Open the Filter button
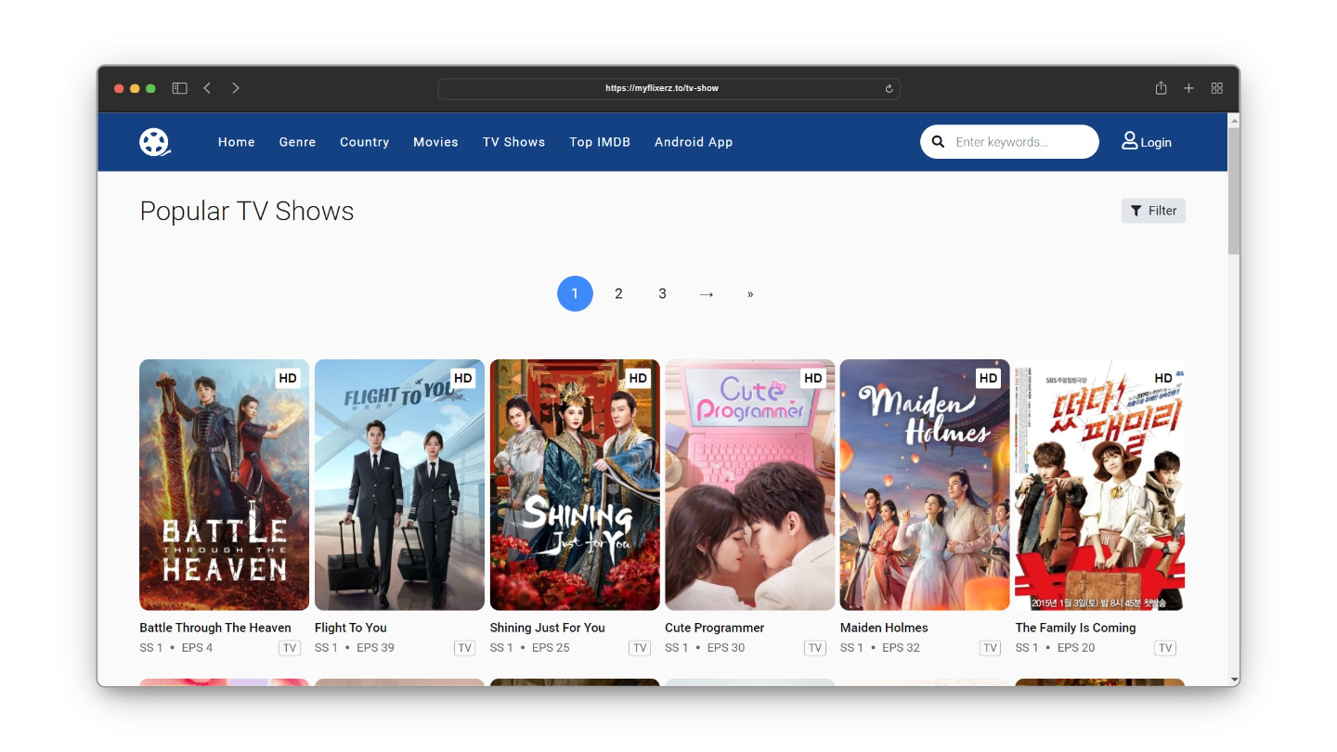 pos(1153,211)
